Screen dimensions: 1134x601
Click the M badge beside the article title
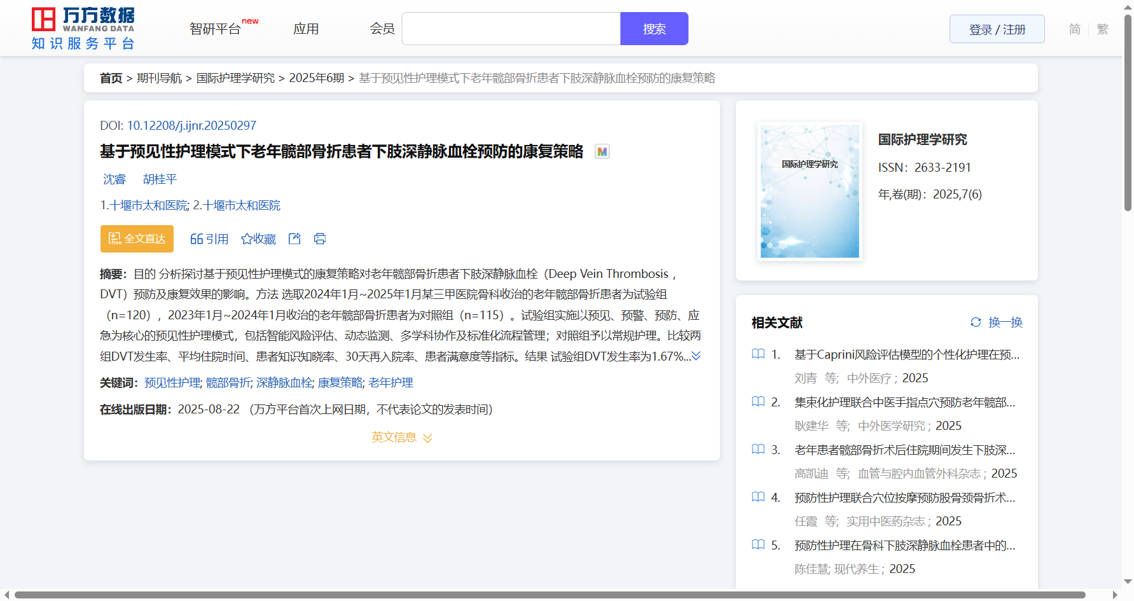[x=602, y=151]
